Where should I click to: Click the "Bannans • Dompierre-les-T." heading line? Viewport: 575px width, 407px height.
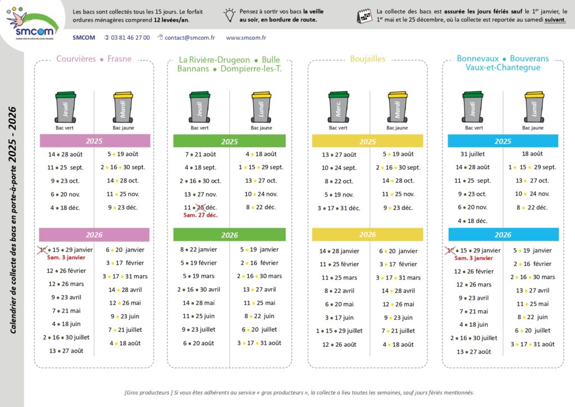coord(230,68)
